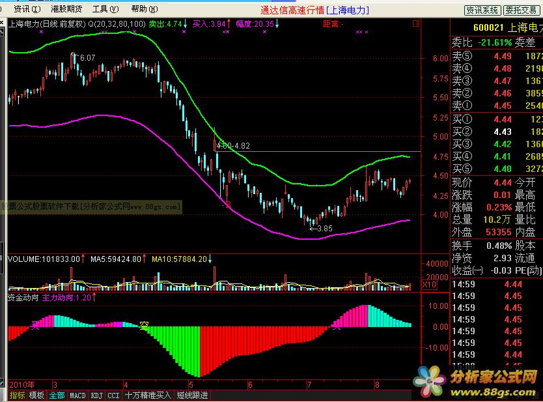543x402 pixels.
Task: Switch to the CCI indicator tab
Action: (x=113, y=395)
